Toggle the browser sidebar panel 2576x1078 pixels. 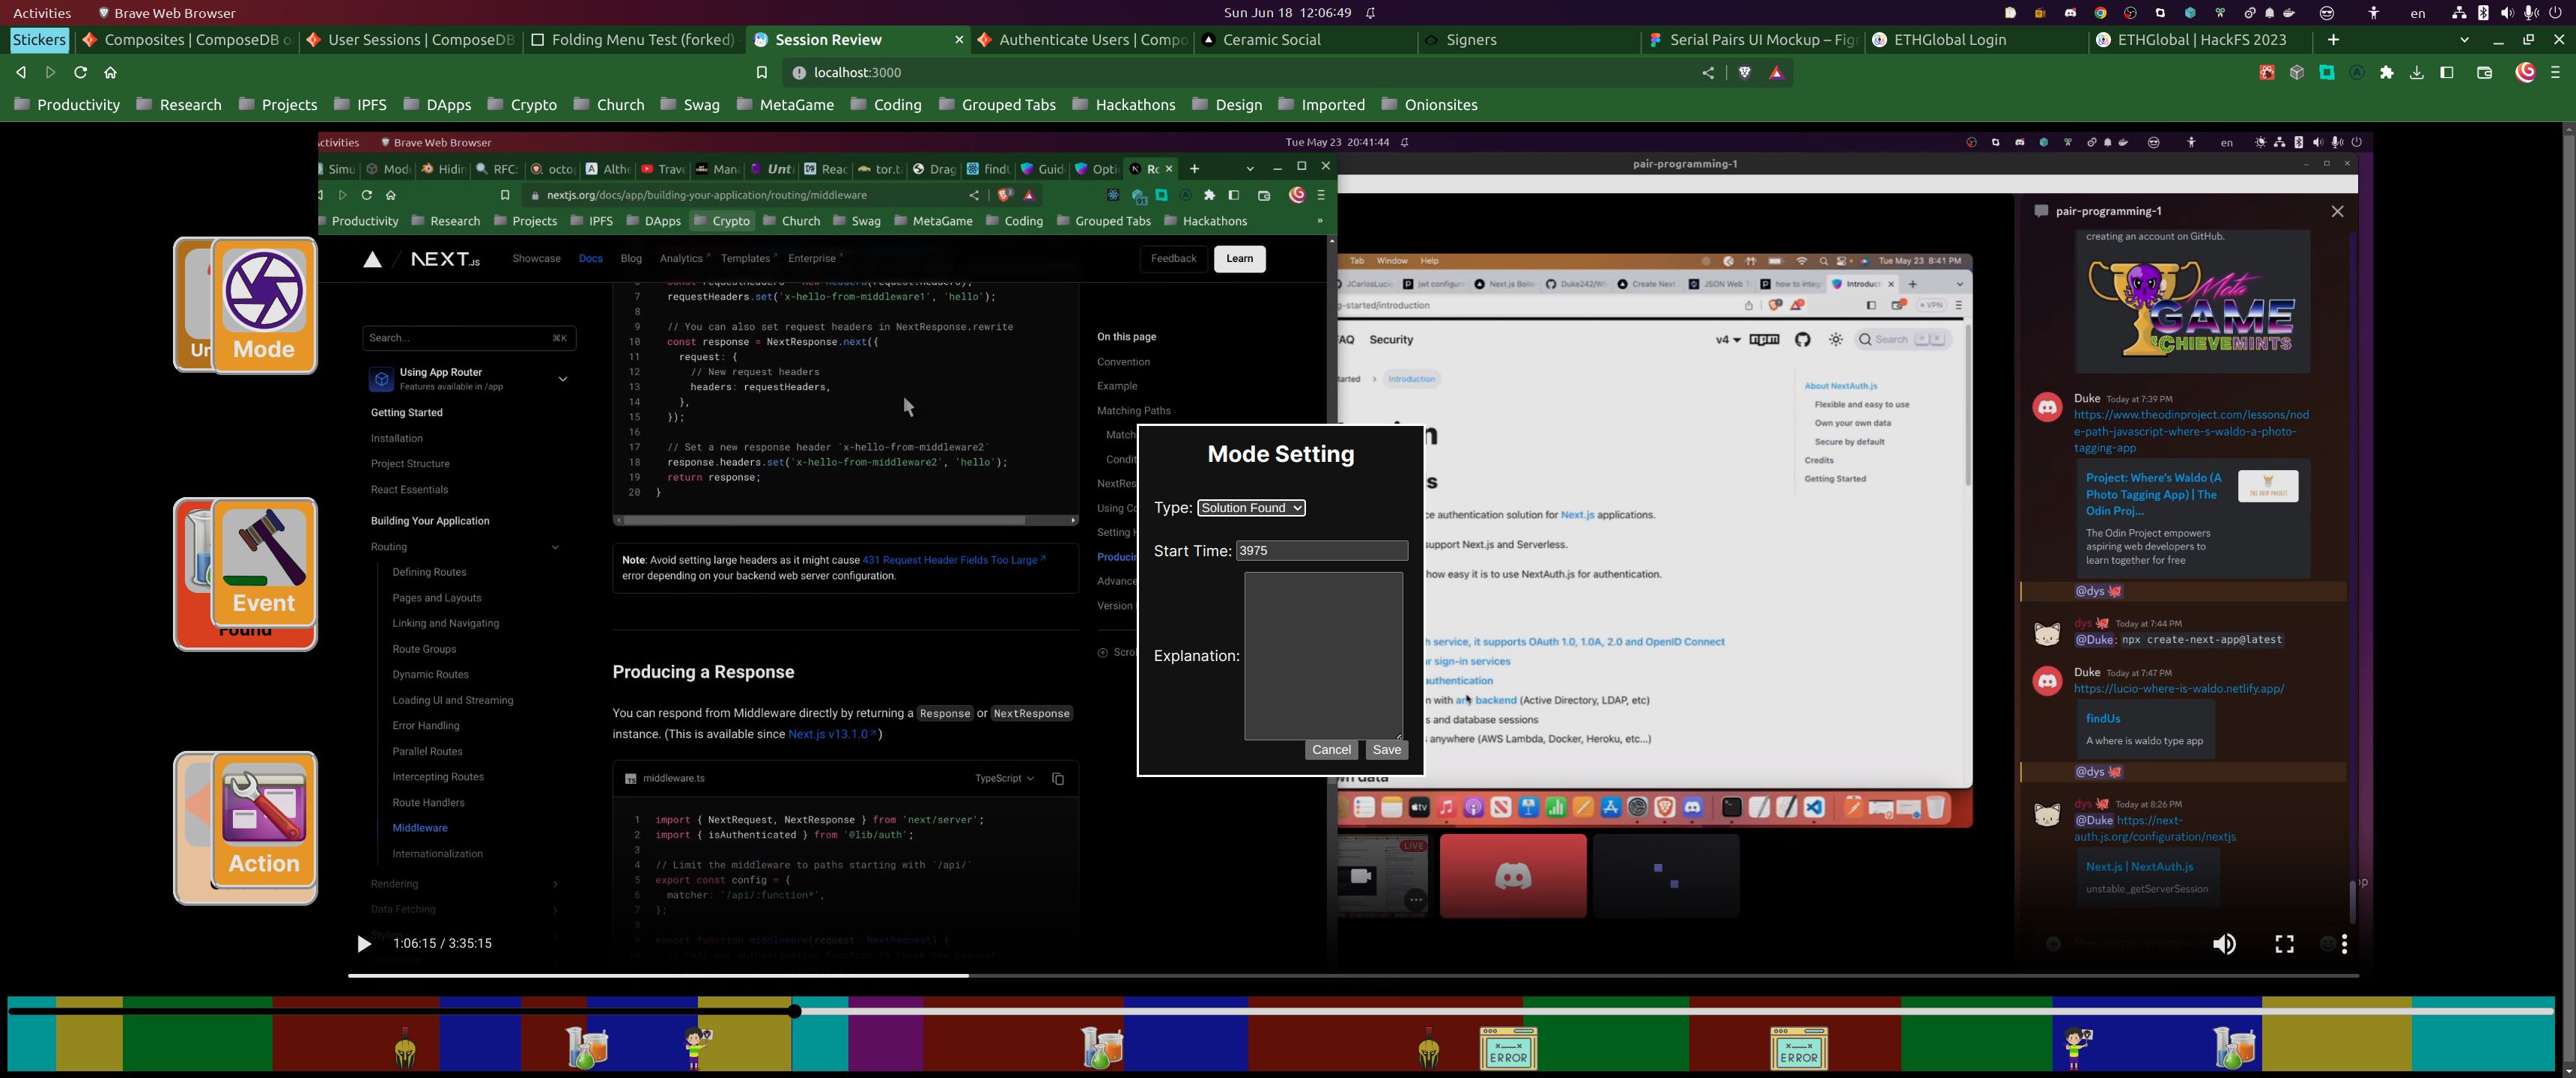(2447, 73)
